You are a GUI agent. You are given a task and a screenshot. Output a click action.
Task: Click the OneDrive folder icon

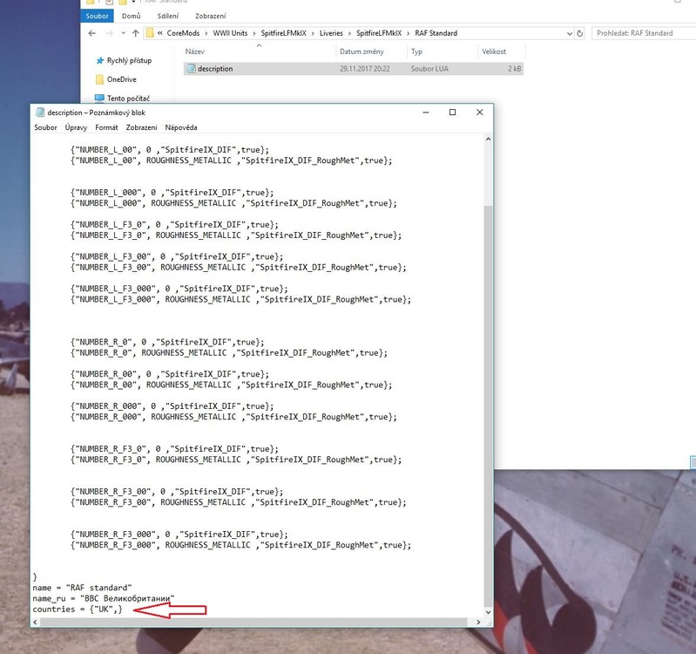pyautogui.click(x=99, y=79)
